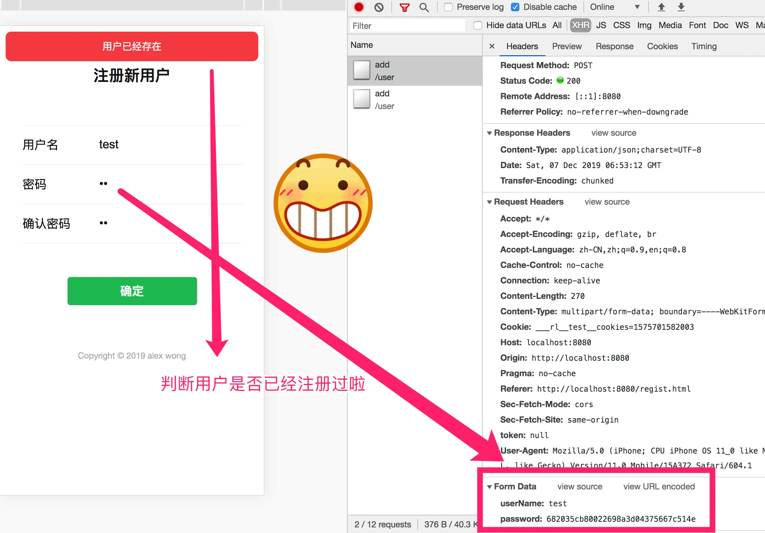Viewport: 765px width, 533px height.
Task: Click the export HAR download arrow icon
Action: [x=681, y=7]
